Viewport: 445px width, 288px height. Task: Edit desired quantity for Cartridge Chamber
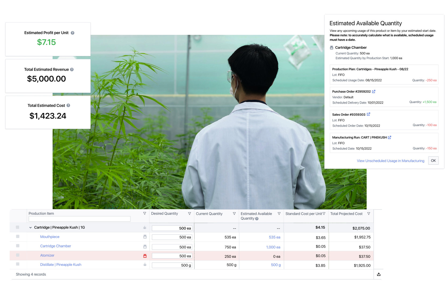(x=172, y=247)
